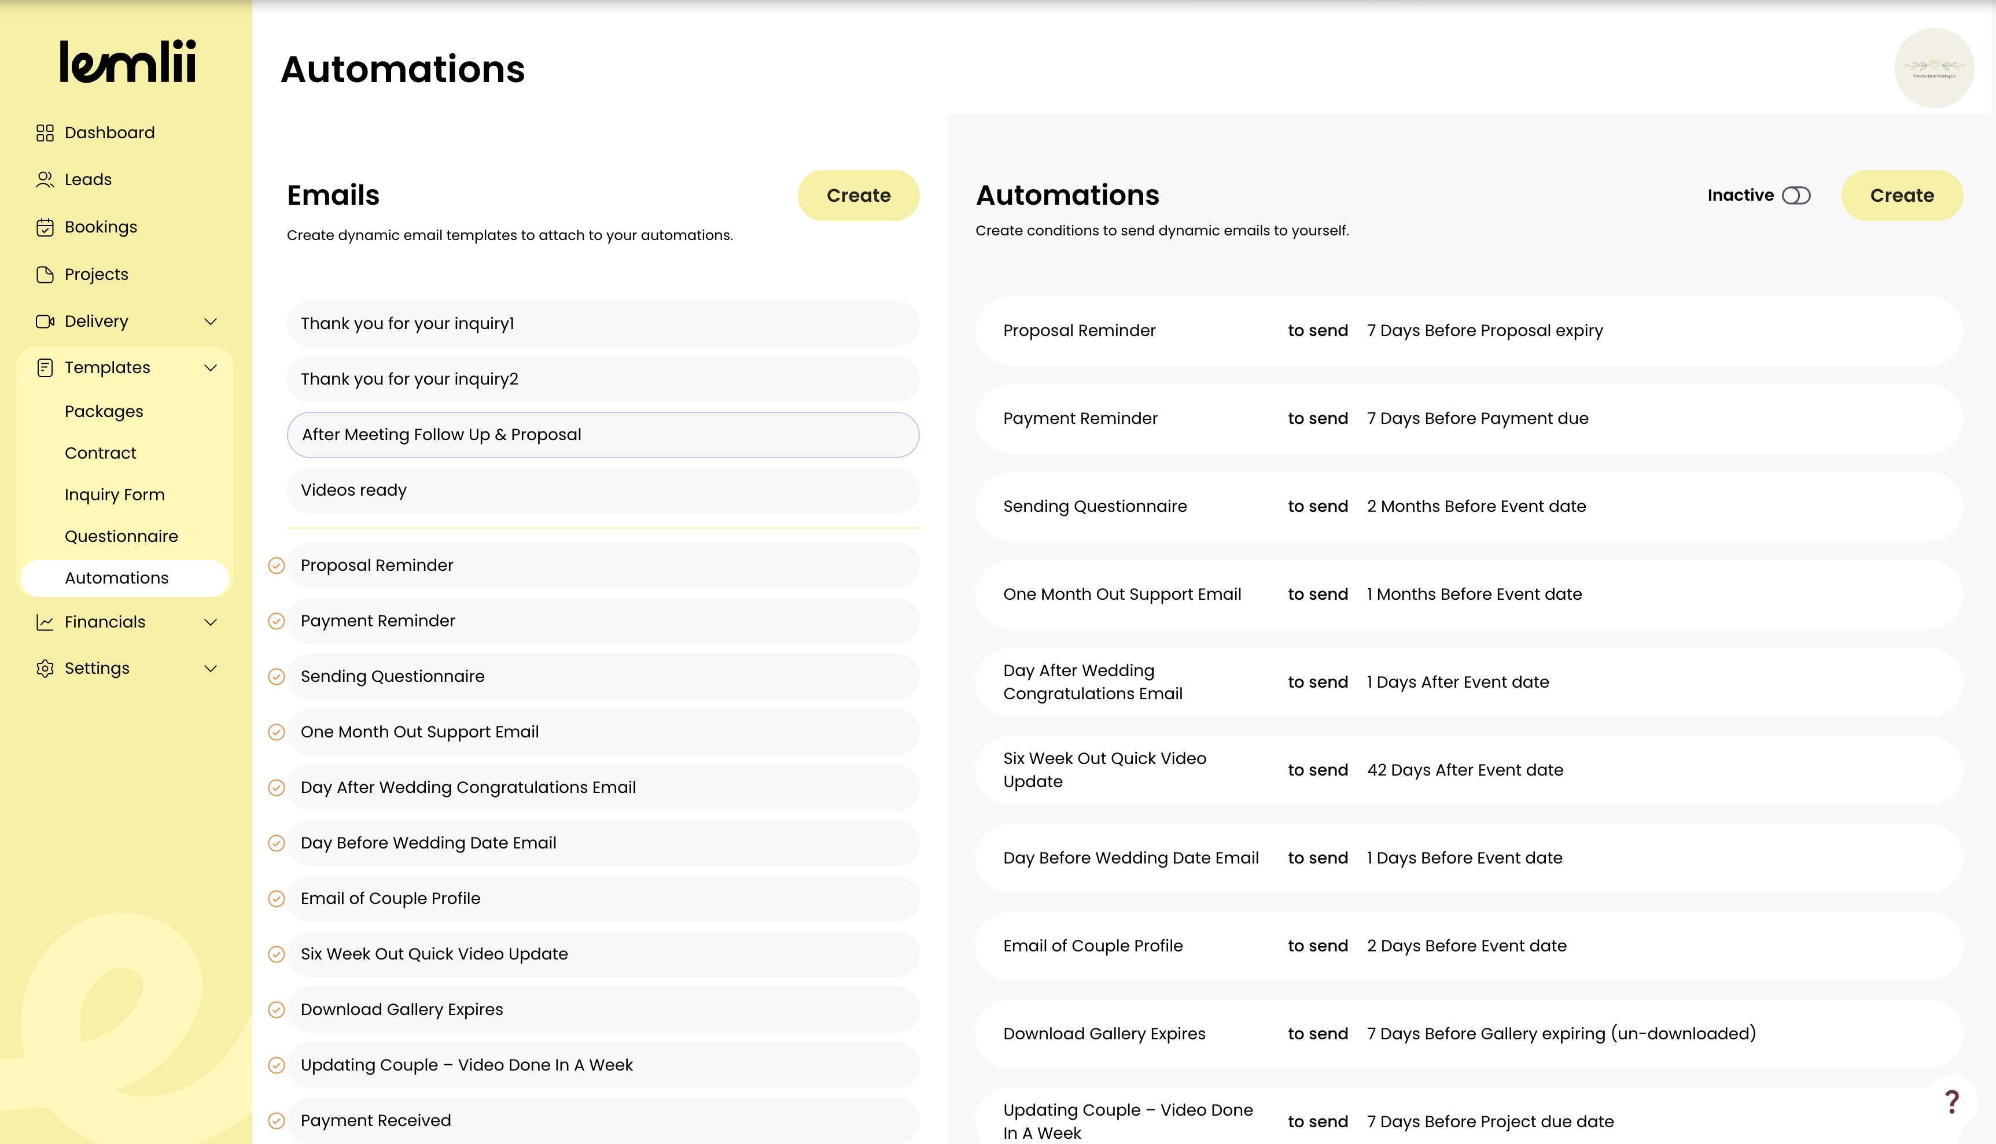Open the help question mark icon
The height and width of the screenshot is (1144, 1996).
click(x=1952, y=1102)
